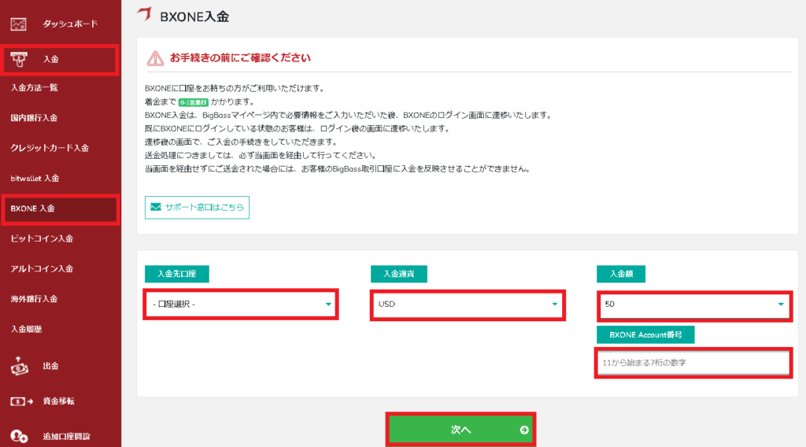Open the USD currency dropdown
Viewport: 806px width, 447px height.
468,305
